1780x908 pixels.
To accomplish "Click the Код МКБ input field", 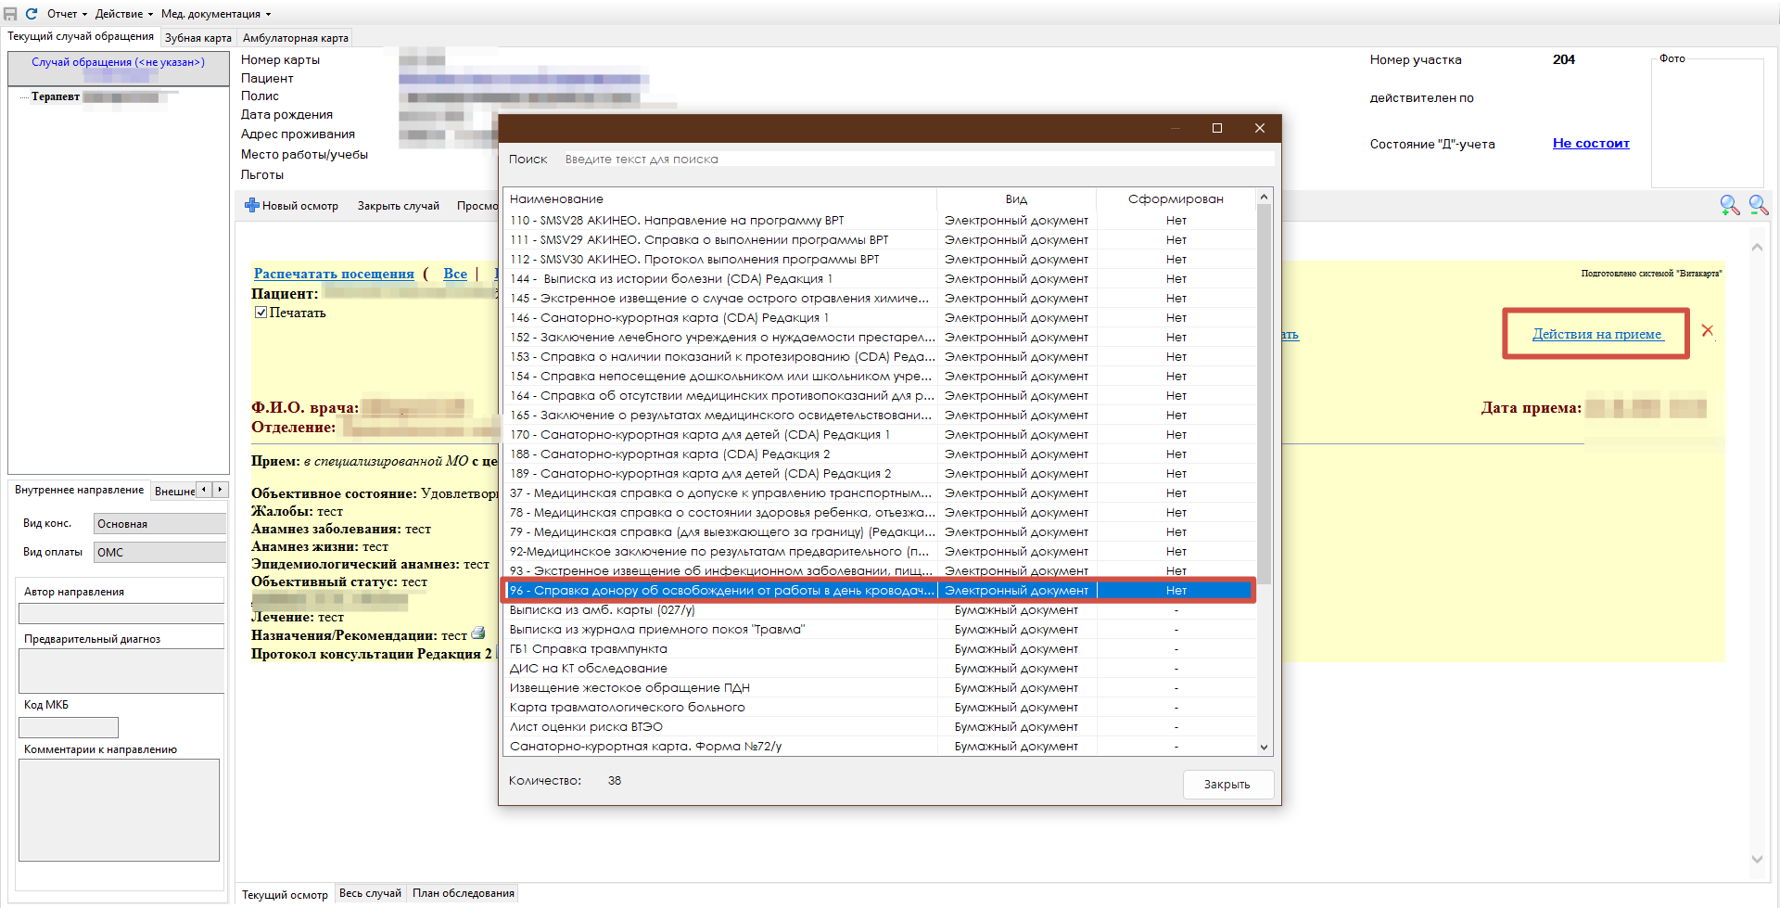I will click(69, 728).
